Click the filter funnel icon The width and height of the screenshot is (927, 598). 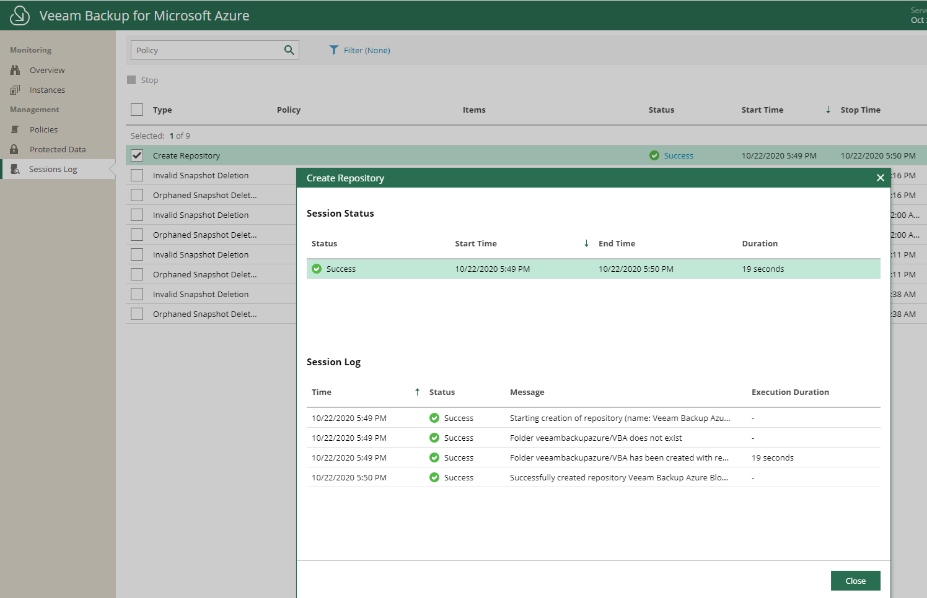334,50
